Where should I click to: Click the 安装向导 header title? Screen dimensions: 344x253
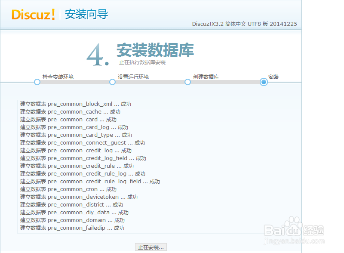coord(86,14)
